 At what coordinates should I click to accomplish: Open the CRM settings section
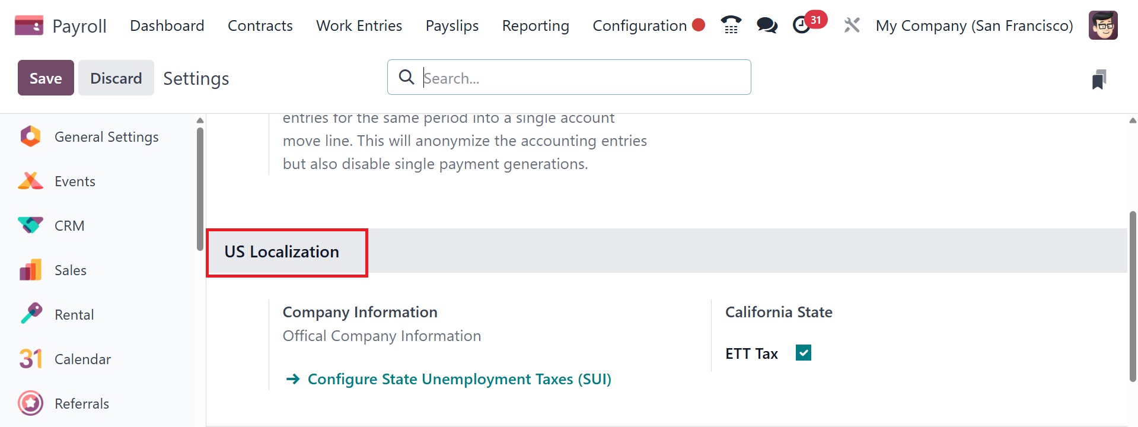tap(69, 226)
